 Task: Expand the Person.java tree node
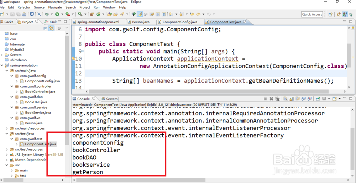pyautogui.click(x=17, y=123)
